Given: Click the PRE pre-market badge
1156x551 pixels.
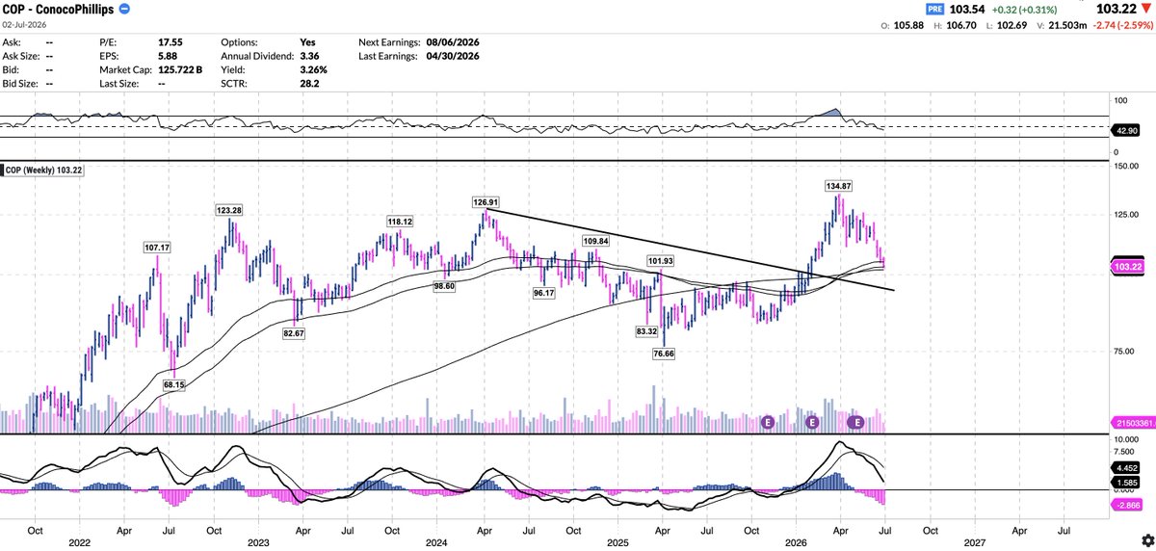Looking at the screenshot, I should click(x=933, y=9).
